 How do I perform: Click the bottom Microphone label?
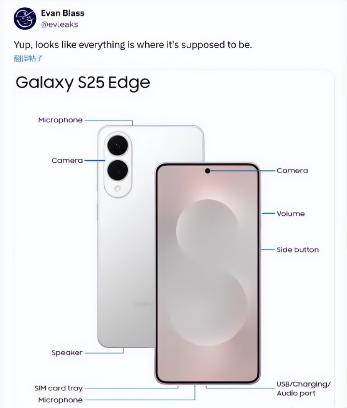(x=60, y=400)
